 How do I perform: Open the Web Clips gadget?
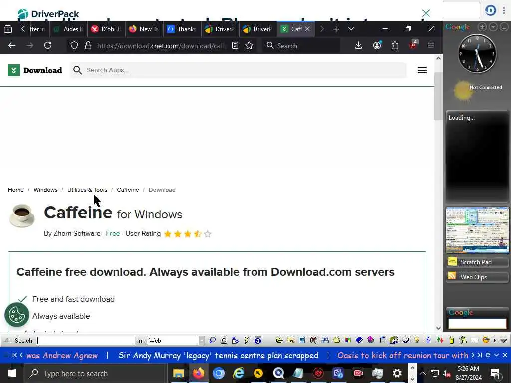tap(477, 277)
